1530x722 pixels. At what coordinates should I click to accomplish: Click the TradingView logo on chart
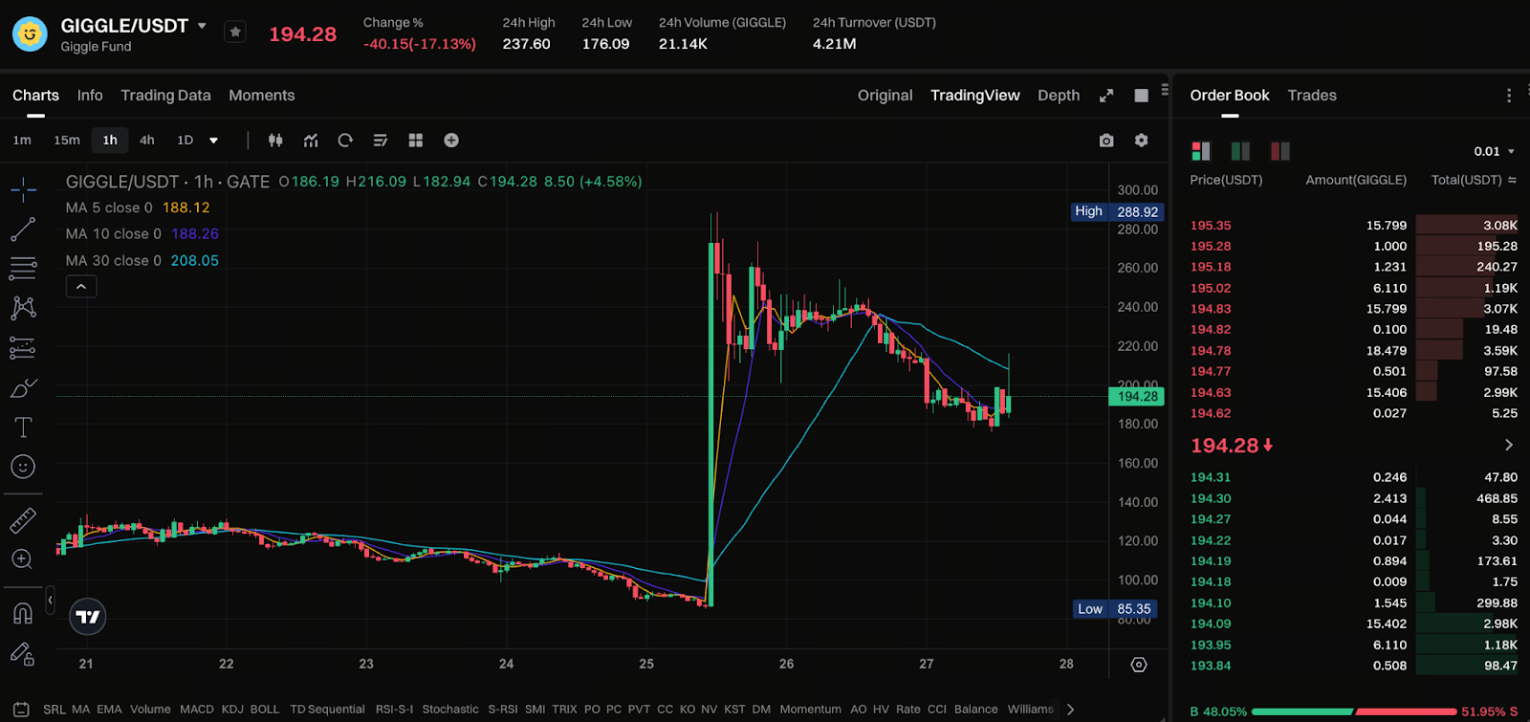point(88,617)
